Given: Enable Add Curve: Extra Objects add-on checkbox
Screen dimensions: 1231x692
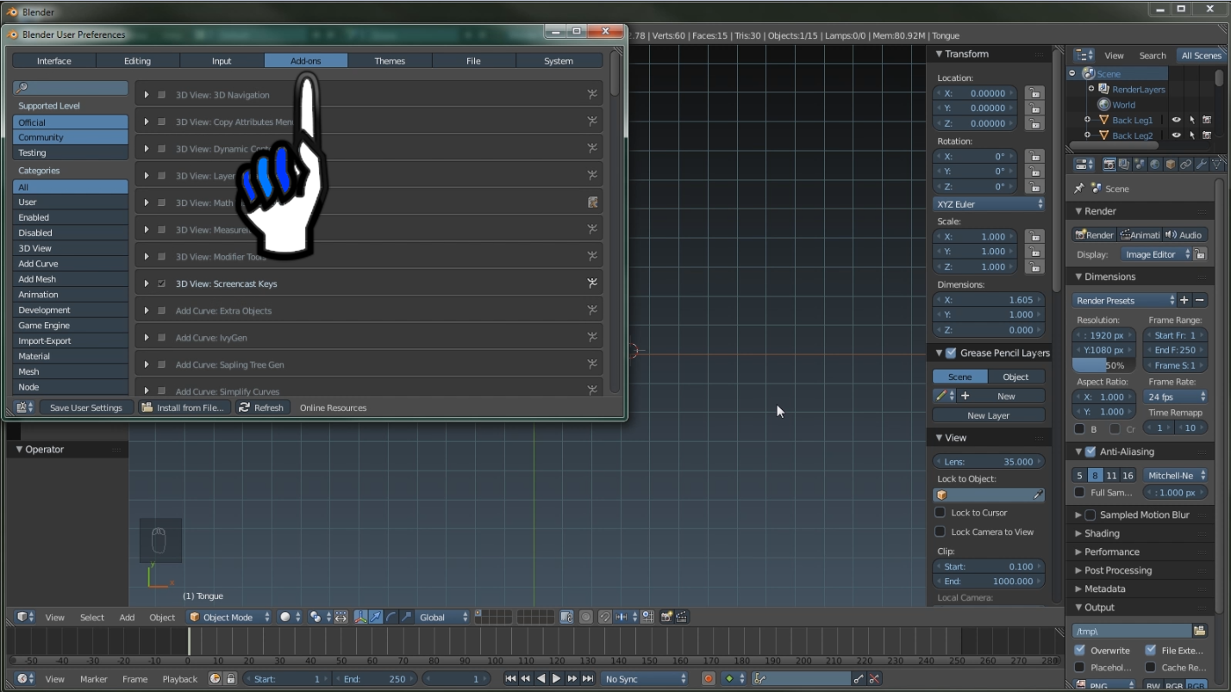Looking at the screenshot, I should (161, 310).
